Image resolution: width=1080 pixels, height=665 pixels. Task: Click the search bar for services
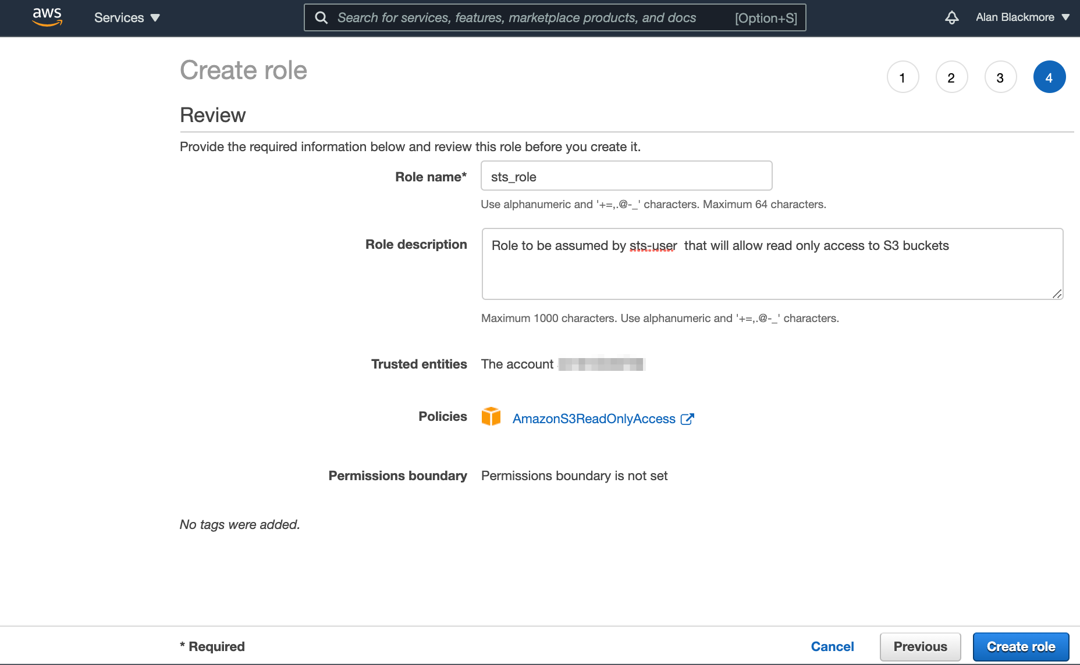[x=553, y=17]
